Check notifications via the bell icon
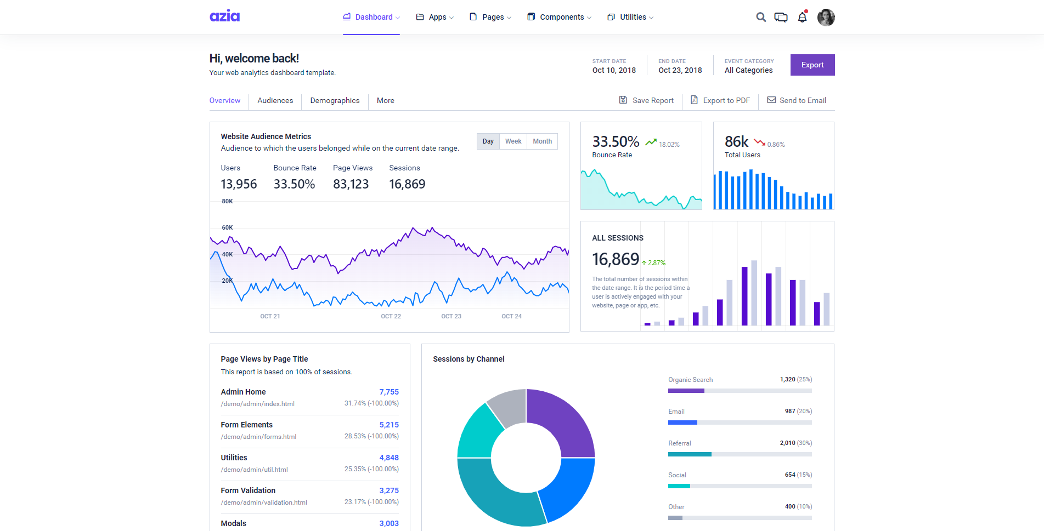The width and height of the screenshot is (1044, 531). click(x=802, y=17)
